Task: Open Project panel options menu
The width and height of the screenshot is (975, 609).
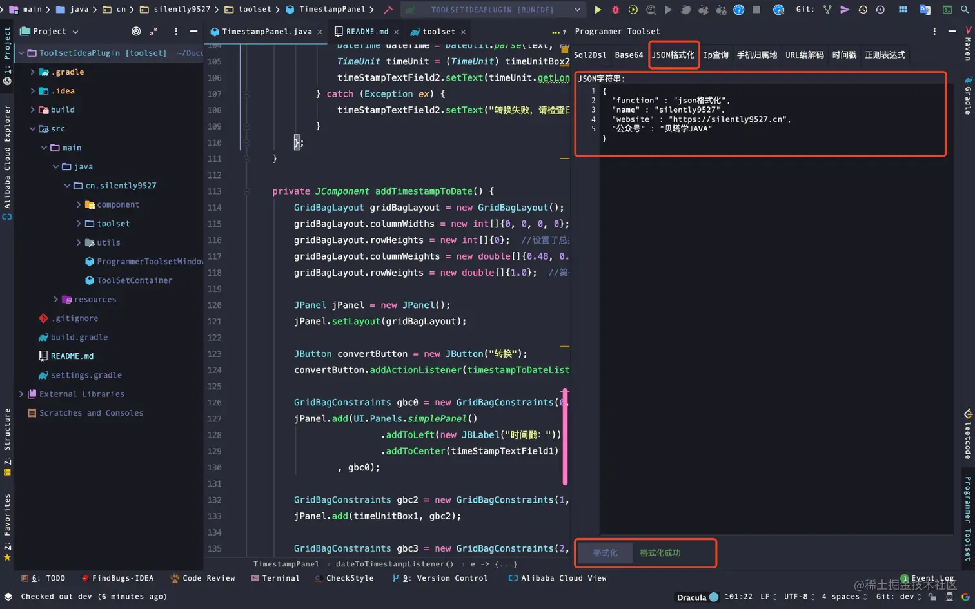Action: coord(176,31)
